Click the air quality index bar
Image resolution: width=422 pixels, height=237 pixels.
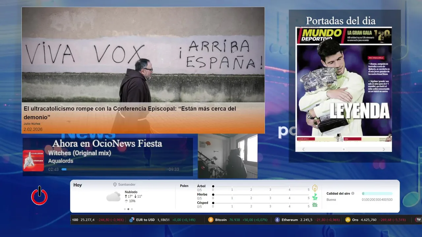377,194
